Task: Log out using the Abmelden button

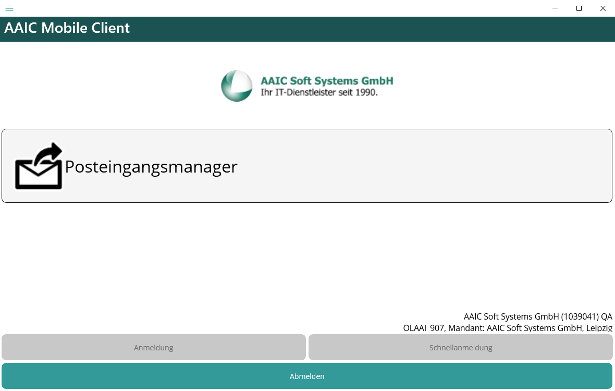Action: coord(307,376)
